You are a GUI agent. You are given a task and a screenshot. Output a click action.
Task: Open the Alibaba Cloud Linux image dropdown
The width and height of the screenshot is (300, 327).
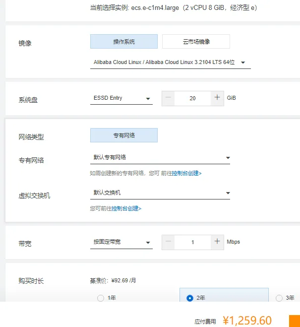tap(170, 63)
